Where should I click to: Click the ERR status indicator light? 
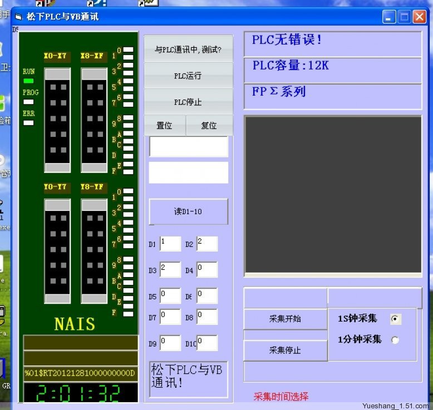[28, 122]
